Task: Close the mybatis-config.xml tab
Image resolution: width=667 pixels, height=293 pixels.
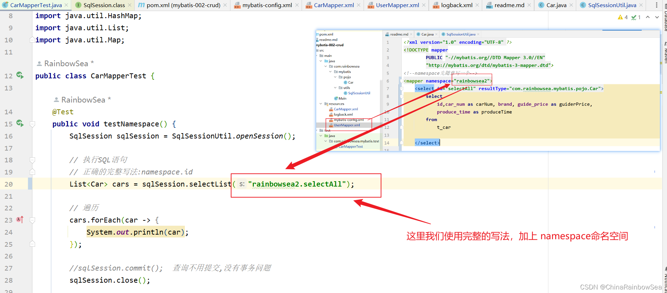Action: click(x=297, y=5)
